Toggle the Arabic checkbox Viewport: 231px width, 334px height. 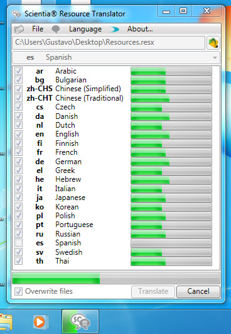click(x=18, y=70)
